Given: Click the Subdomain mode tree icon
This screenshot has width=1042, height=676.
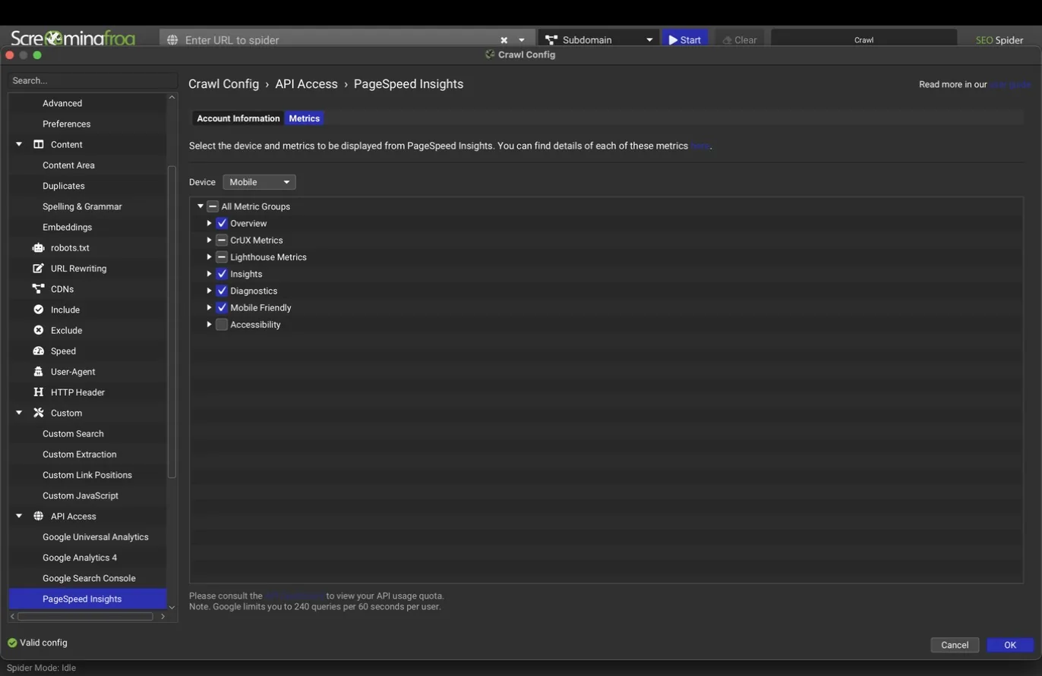Looking at the screenshot, I should click(x=551, y=39).
